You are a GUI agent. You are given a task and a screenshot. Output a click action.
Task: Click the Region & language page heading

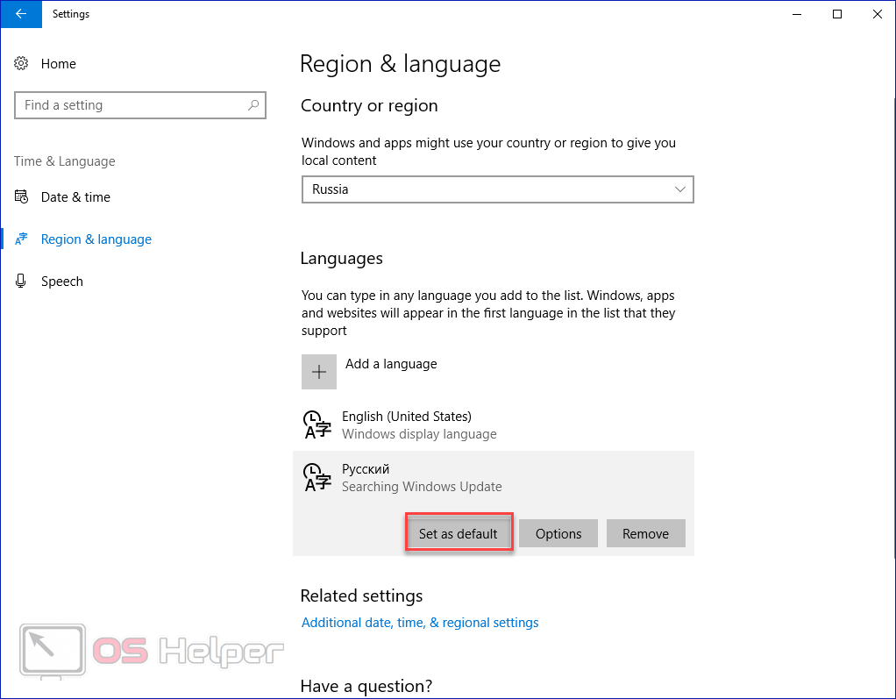click(400, 63)
